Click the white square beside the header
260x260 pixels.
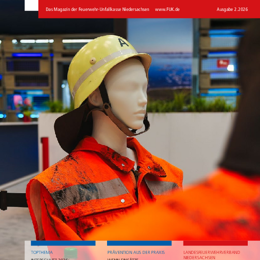[x=32, y=5]
